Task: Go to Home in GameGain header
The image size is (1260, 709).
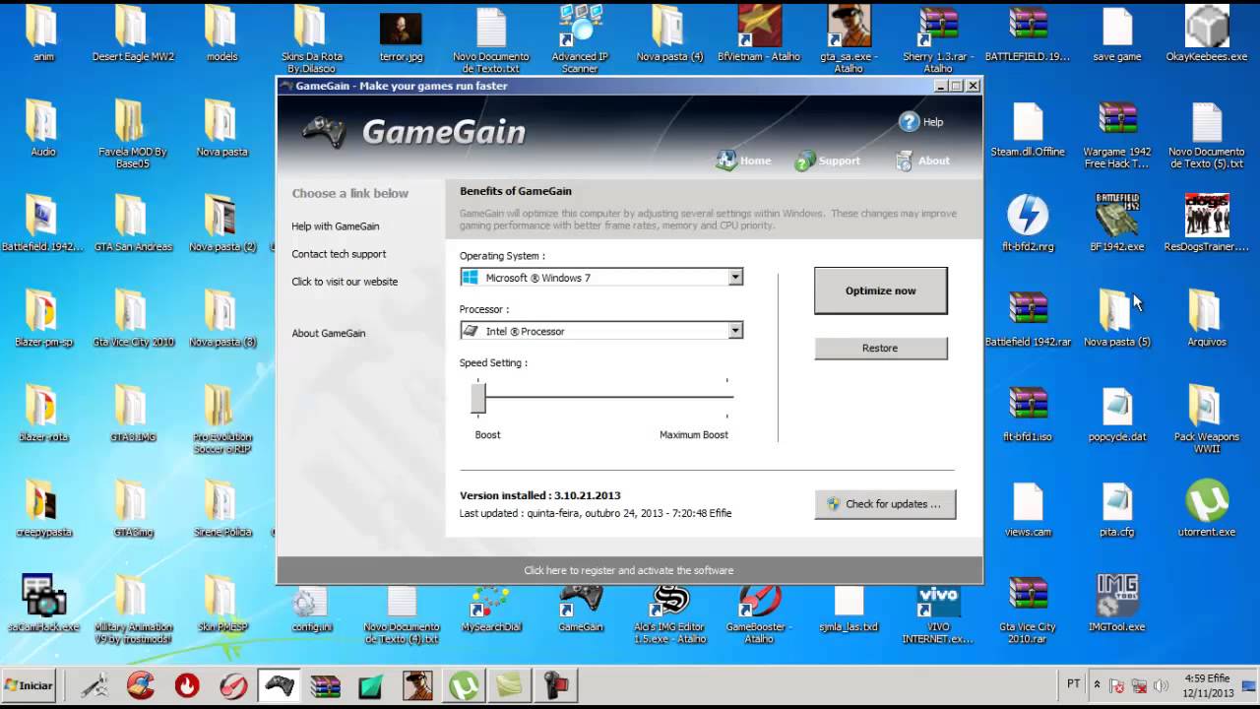Action: pos(744,161)
